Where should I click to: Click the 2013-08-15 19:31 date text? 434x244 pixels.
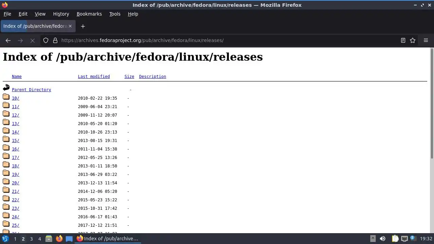tap(98, 141)
